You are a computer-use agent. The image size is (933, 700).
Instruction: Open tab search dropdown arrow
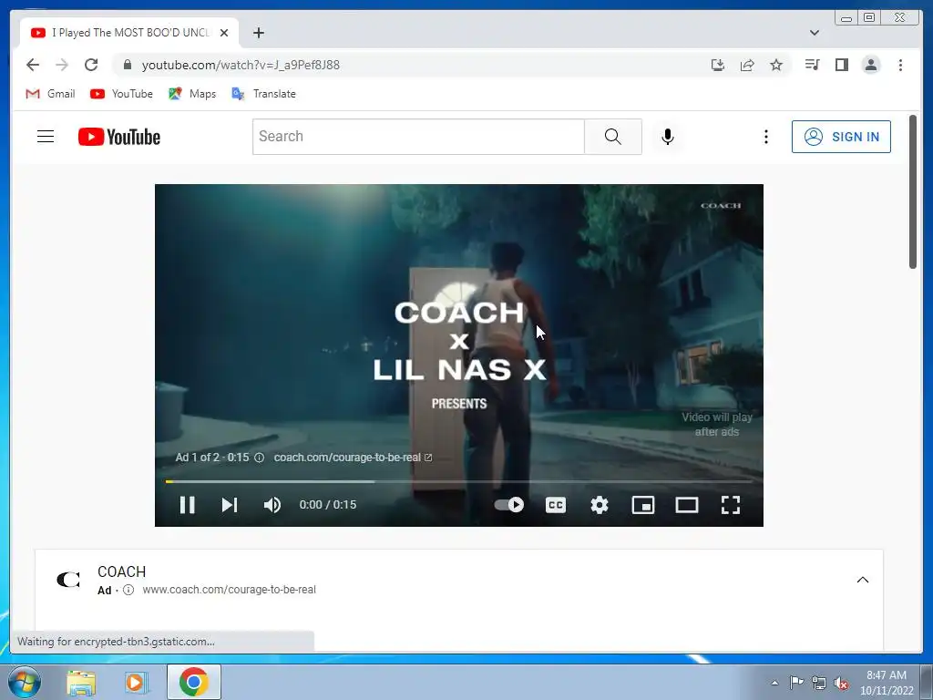click(x=815, y=33)
